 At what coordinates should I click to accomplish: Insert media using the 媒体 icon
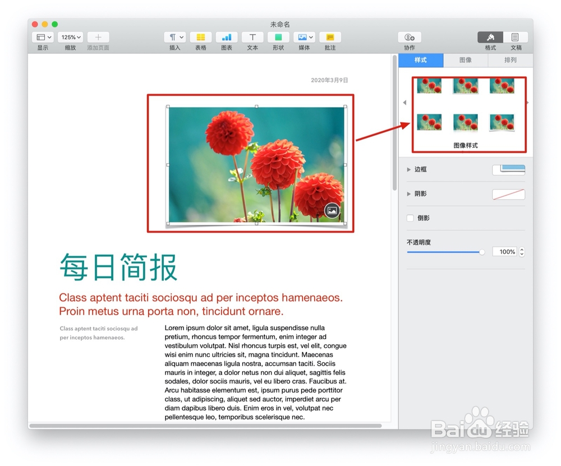point(304,37)
